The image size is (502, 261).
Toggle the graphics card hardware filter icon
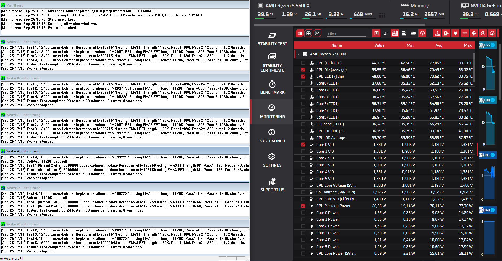point(386,33)
